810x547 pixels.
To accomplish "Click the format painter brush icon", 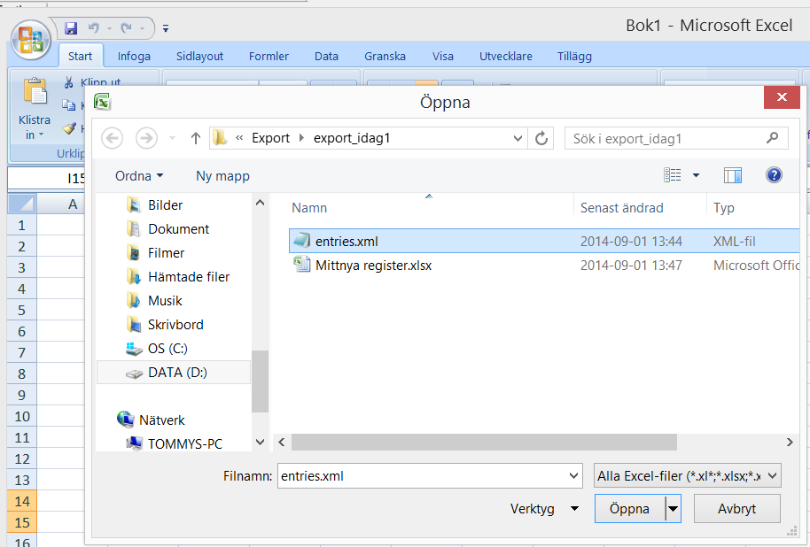I will 69,128.
